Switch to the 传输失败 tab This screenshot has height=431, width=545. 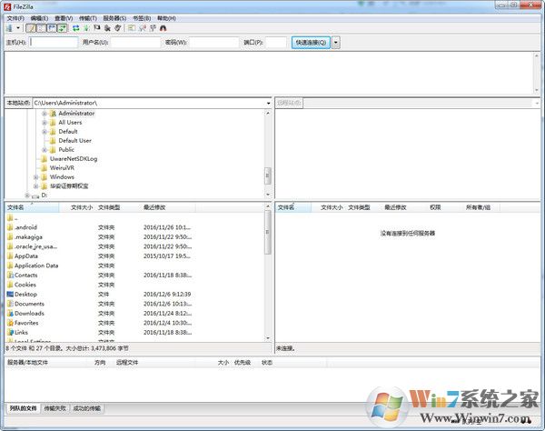click(x=54, y=408)
